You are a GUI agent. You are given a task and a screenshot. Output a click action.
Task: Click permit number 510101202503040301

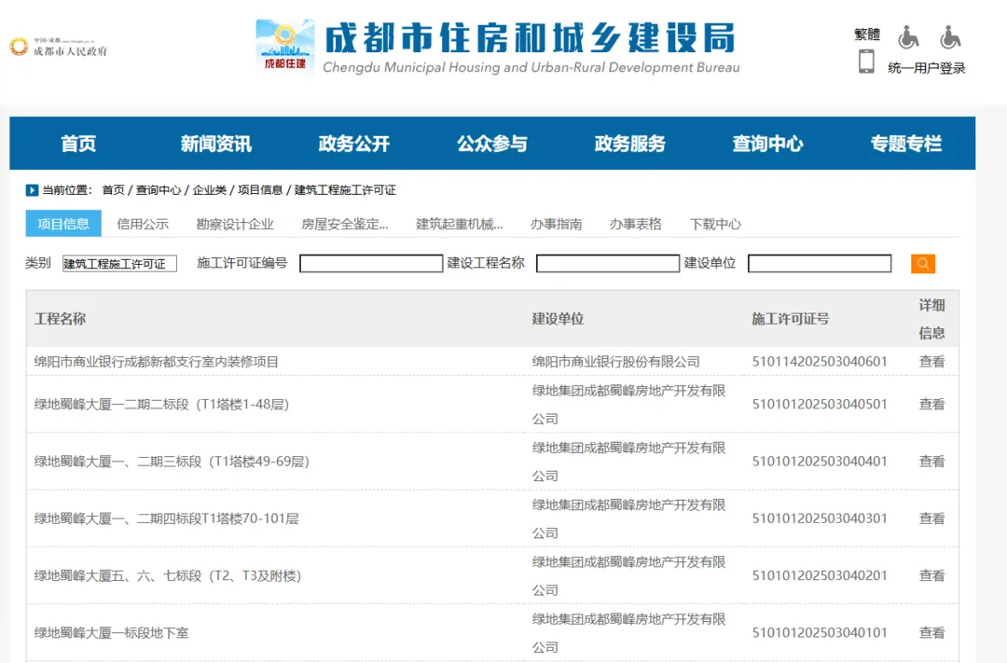pyautogui.click(x=820, y=518)
